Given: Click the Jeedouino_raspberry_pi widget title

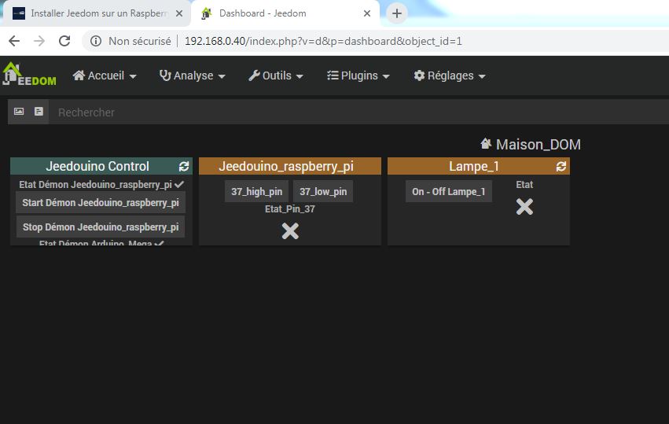Looking at the screenshot, I should [x=286, y=166].
